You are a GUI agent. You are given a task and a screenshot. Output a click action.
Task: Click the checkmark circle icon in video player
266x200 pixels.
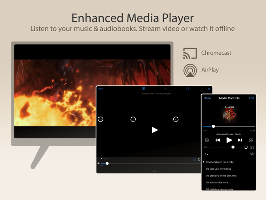[x=188, y=89]
